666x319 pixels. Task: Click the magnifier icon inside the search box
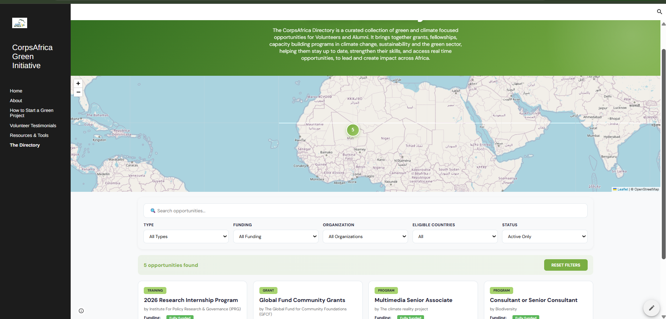point(153,211)
